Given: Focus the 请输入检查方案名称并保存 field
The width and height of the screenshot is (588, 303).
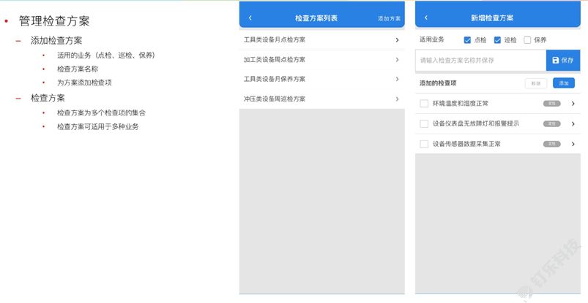Looking at the screenshot, I should tap(481, 60).
